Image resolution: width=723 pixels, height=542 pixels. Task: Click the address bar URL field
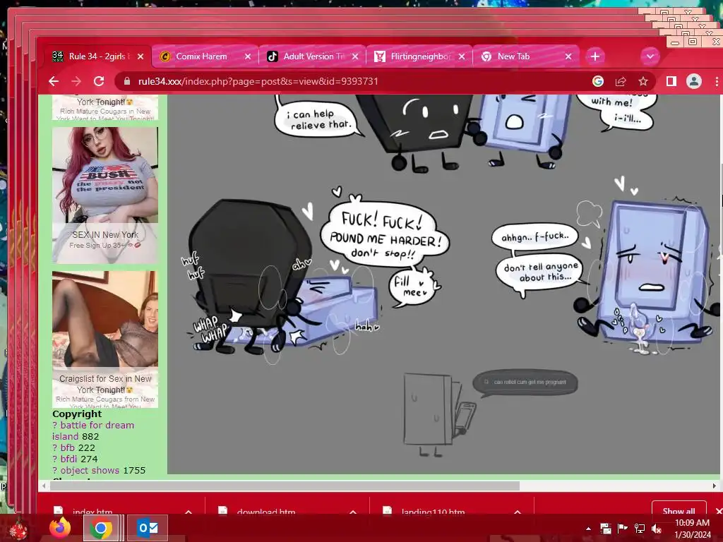[258, 82]
